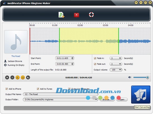The image size is (153, 114).
Task: Toggle the Output to Computer checkbox
Action: pyautogui.click(x=69, y=89)
